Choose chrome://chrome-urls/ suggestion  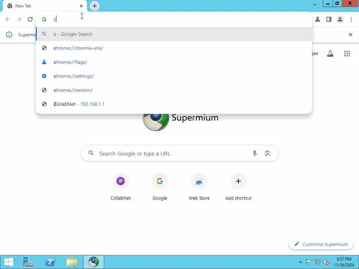pos(174,48)
